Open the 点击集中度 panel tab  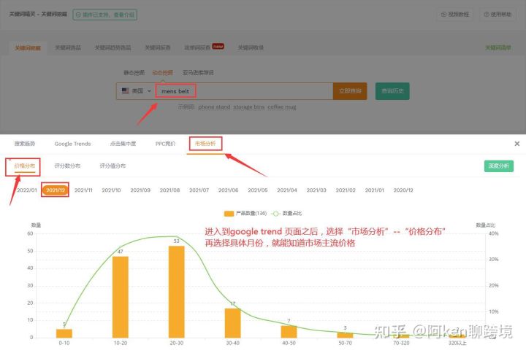(x=123, y=144)
